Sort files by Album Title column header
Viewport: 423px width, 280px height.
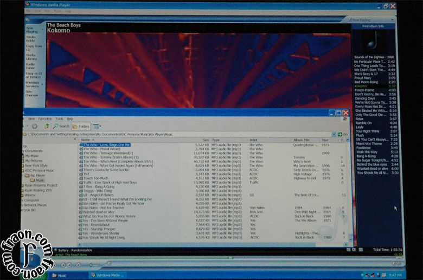[302, 140]
